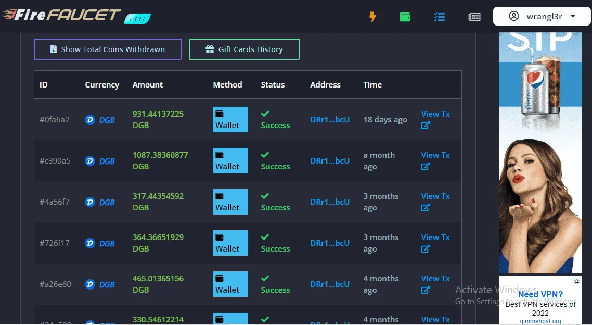The height and width of the screenshot is (325, 592).
Task: Click success checkmark in row #0fa6a2
Action: tap(265, 114)
